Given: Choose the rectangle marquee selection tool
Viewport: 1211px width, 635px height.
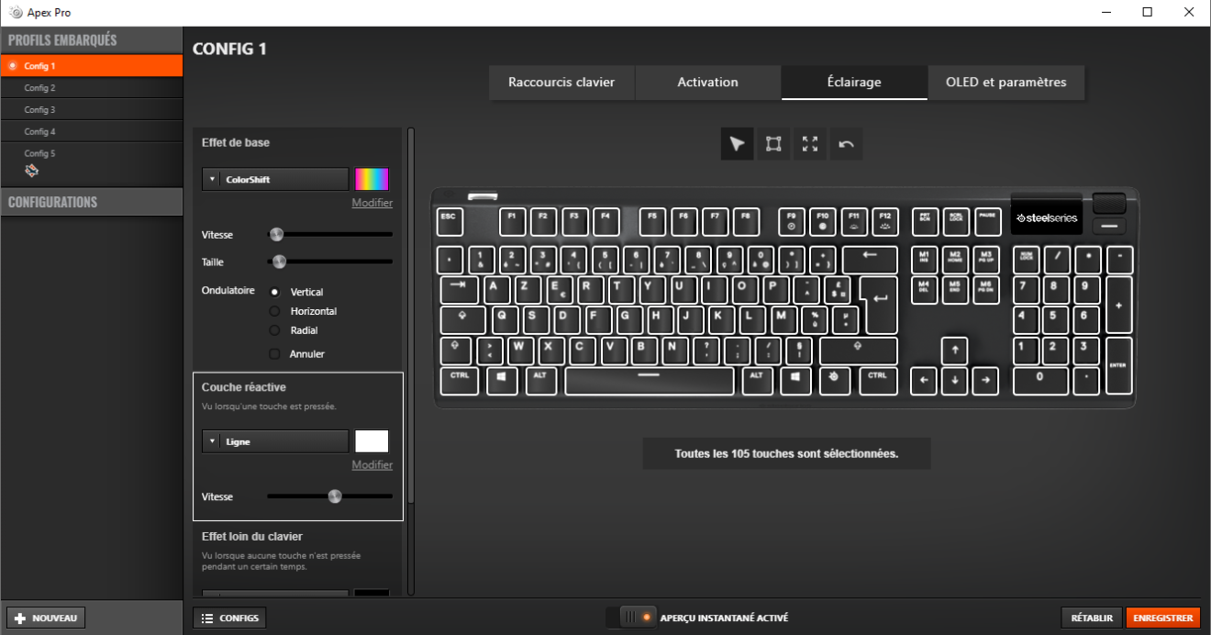Looking at the screenshot, I should [773, 144].
